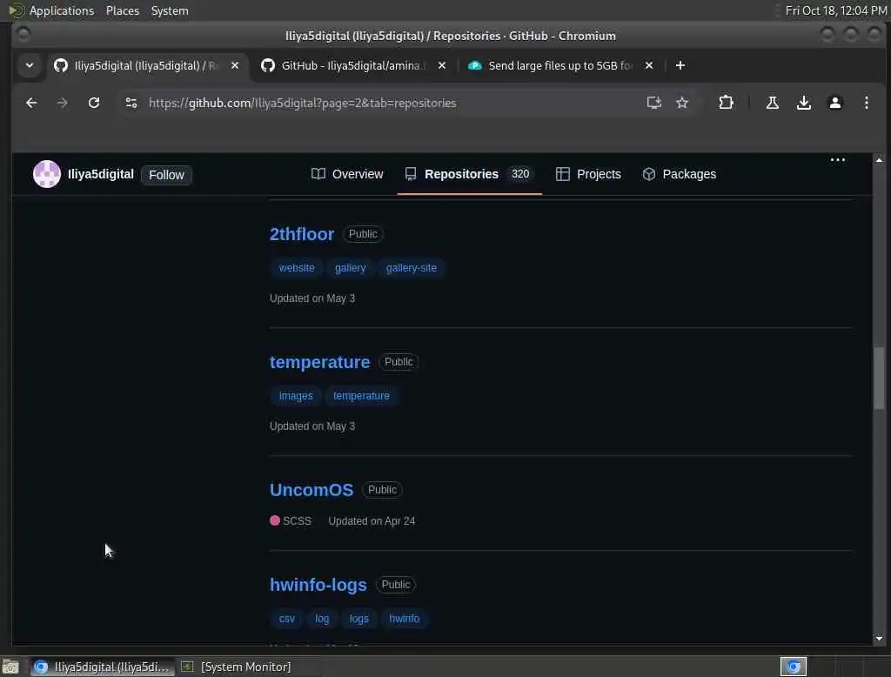View site information icon in address bar

point(131,103)
